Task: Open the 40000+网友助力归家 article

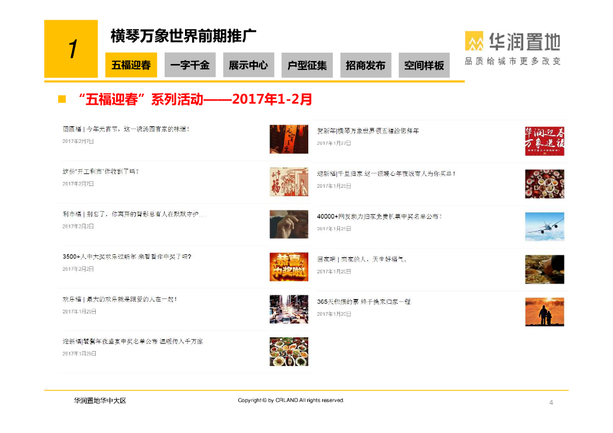Action: point(379,216)
